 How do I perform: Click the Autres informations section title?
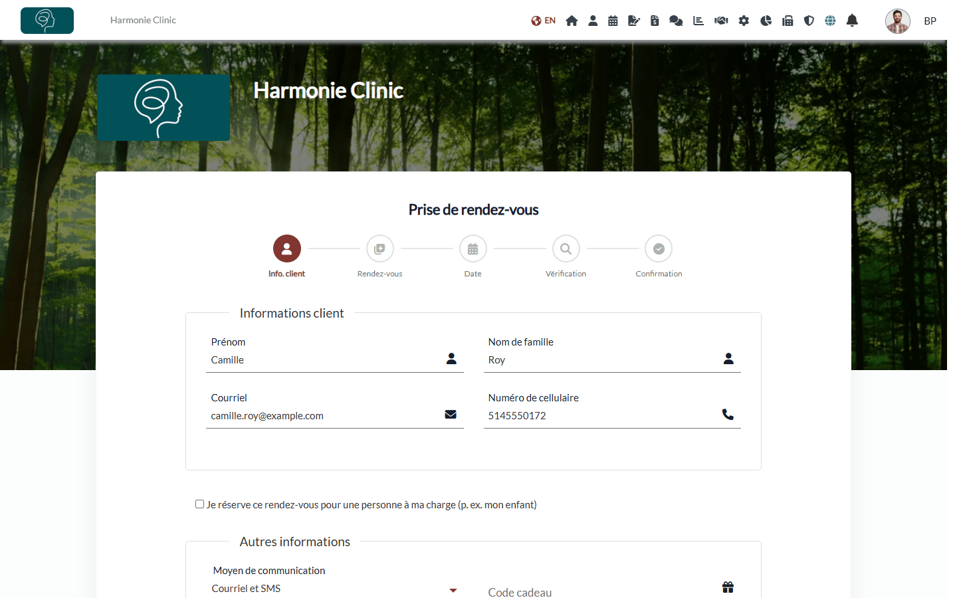[295, 542]
